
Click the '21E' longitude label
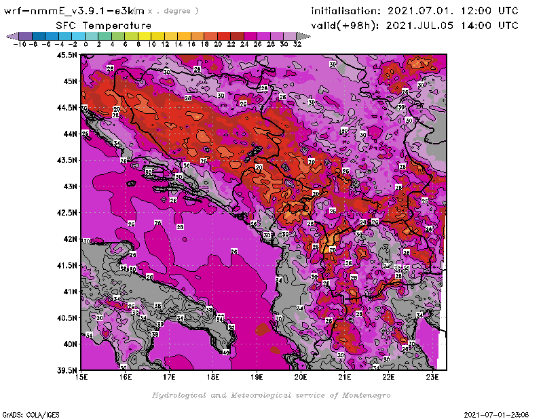[x=345, y=377]
